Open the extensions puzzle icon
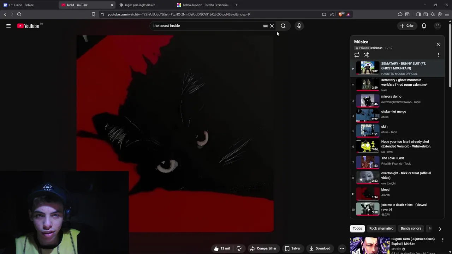Image resolution: width=452 pixels, height=254 pixels. [x=400, y=14]
